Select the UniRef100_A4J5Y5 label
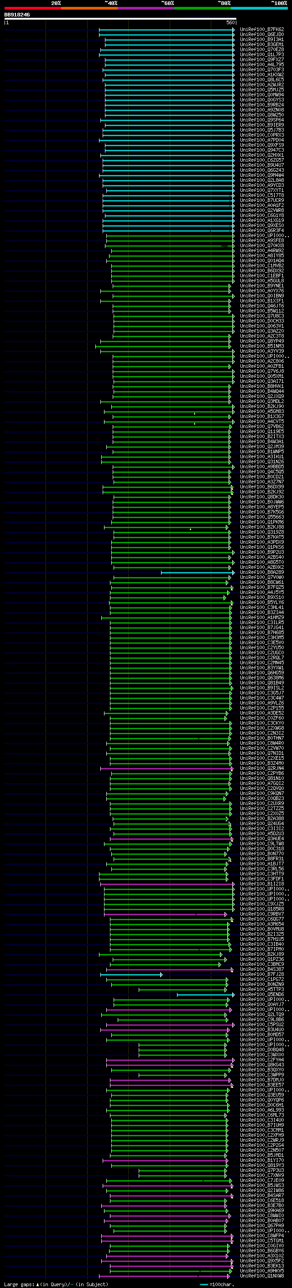 262,593
